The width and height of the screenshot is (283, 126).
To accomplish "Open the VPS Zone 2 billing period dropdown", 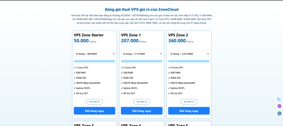I will (189, 54).
